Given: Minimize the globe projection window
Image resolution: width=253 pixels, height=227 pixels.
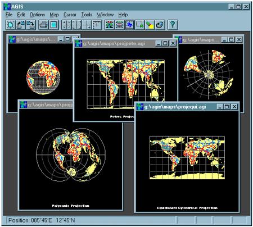Looking at the screenshot, I should [x=61, y=39].
